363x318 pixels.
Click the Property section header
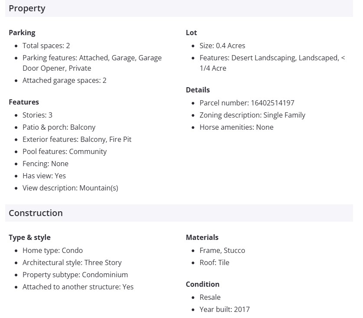[x=27, y=8]
